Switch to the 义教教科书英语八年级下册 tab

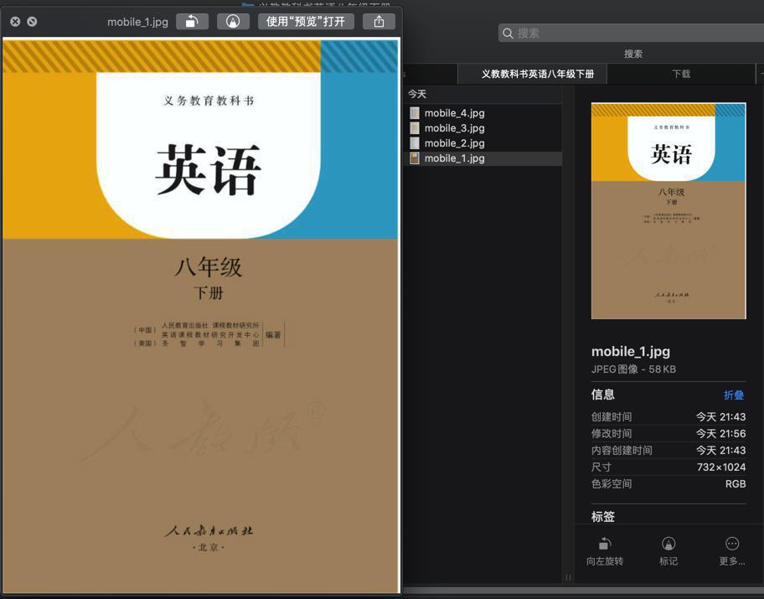[x=532, y=74]
